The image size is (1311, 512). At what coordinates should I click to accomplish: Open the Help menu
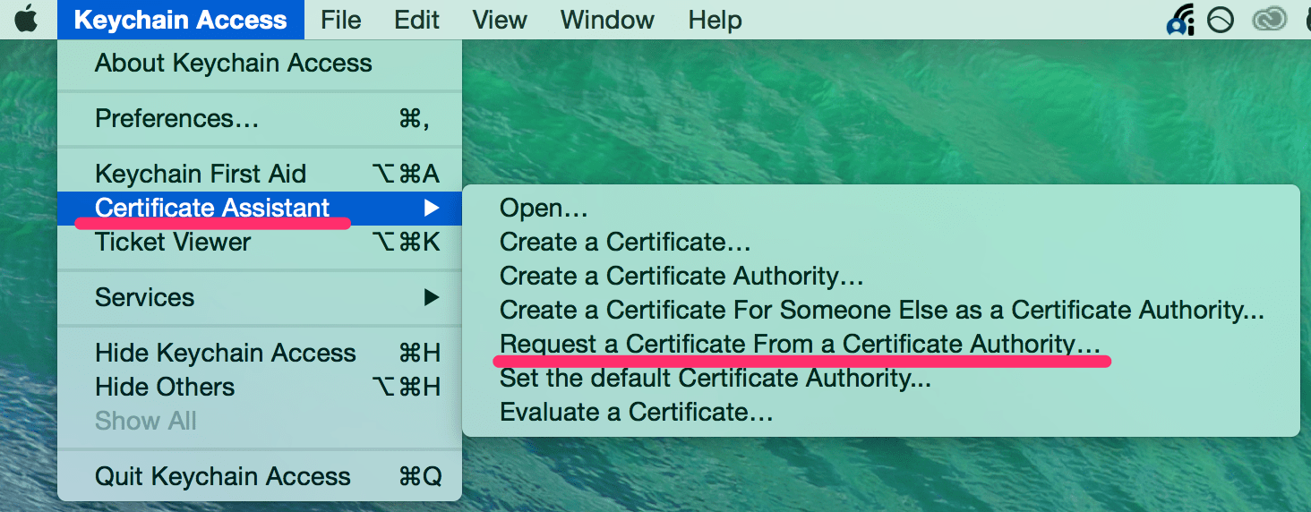pos(715,20)
